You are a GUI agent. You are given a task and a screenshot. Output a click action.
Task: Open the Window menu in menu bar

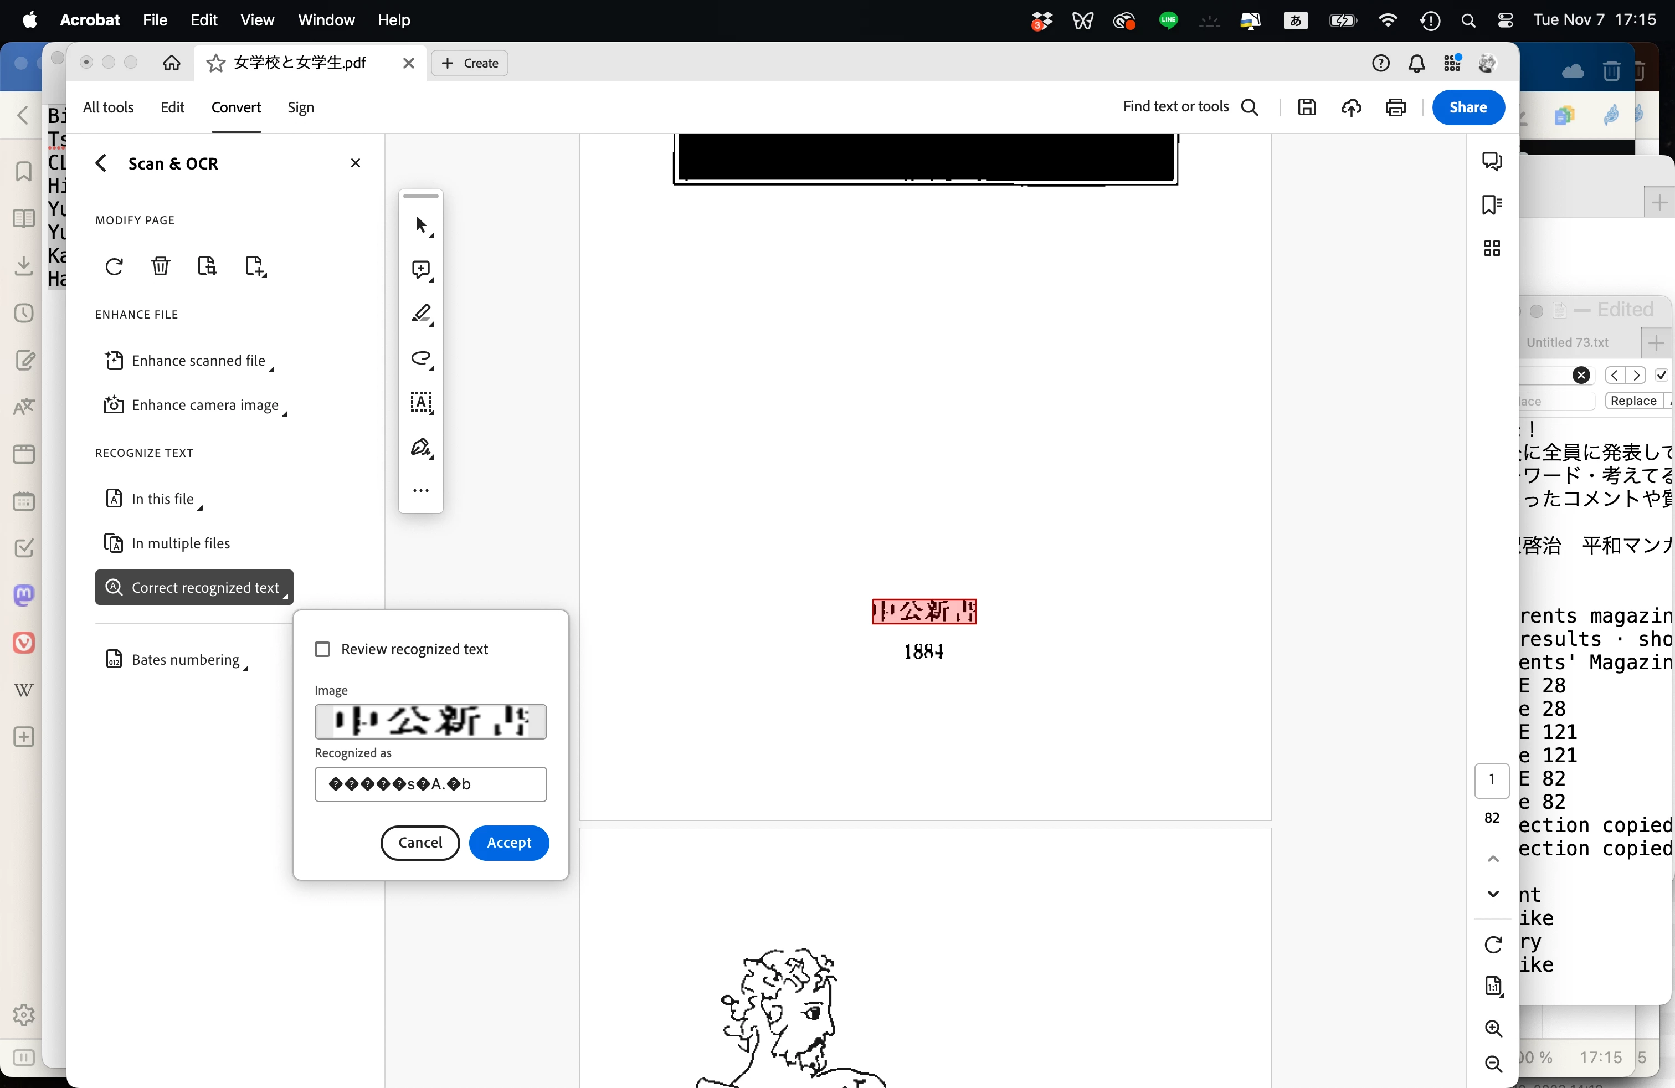tap(326, 20)
